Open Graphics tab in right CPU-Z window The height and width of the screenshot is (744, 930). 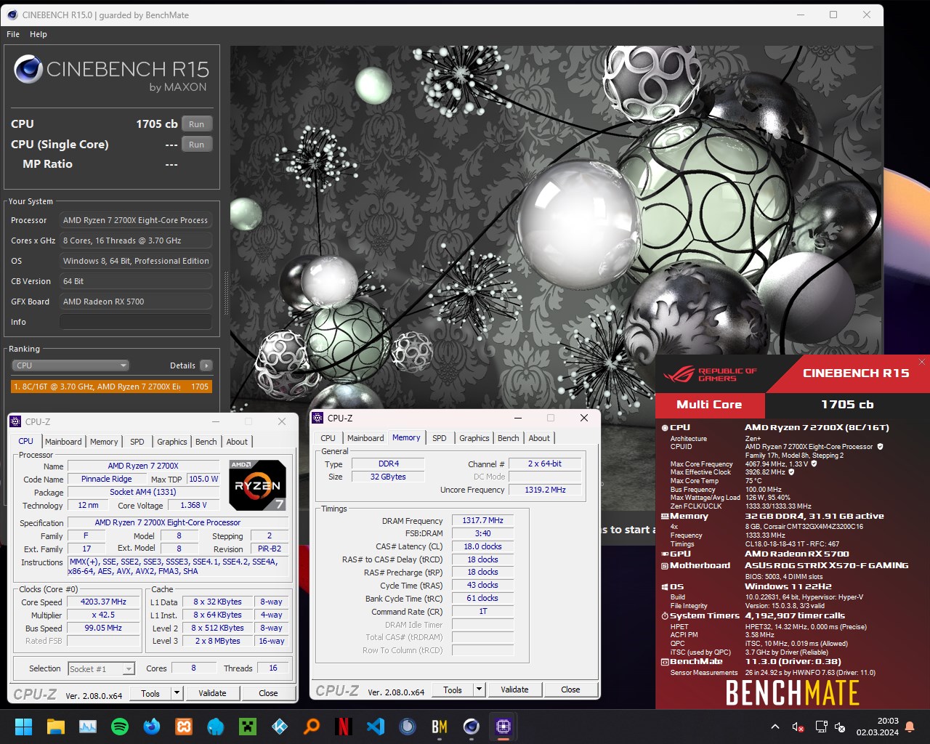pyautogui.click(x=474, y=438)
